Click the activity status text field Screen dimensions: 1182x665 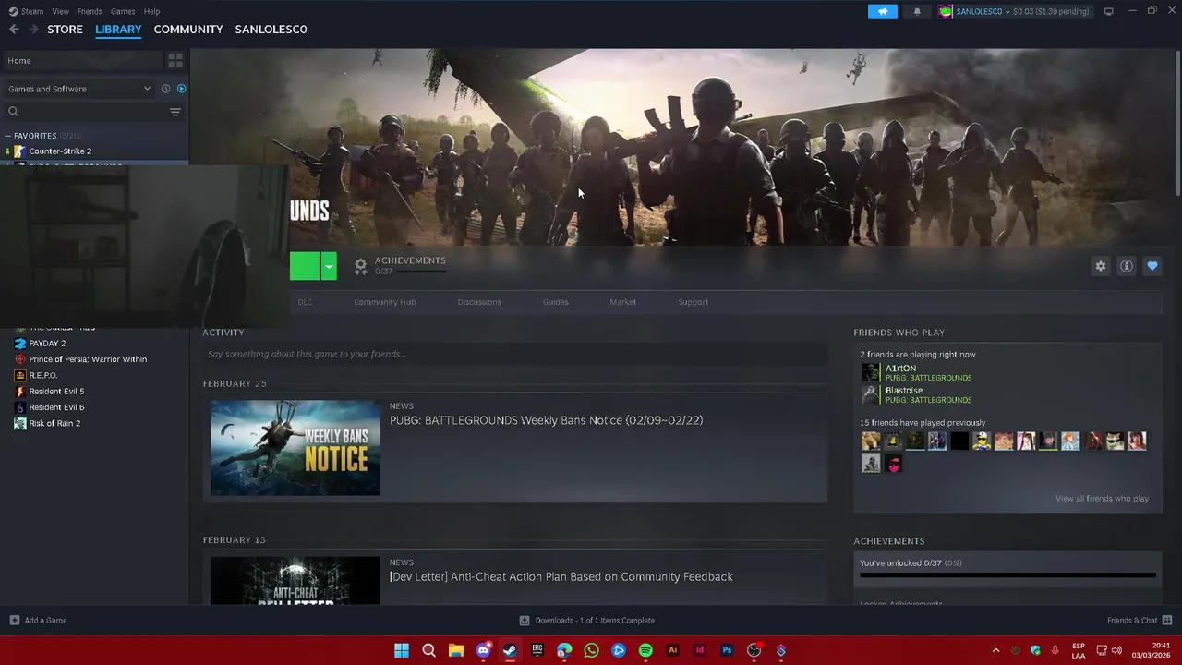tap(515, 354)
